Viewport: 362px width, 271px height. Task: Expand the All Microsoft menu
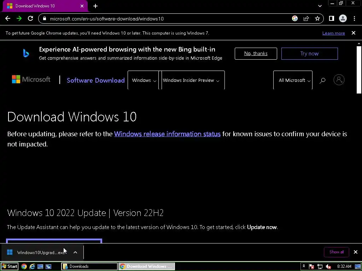(x=293, y=80)
